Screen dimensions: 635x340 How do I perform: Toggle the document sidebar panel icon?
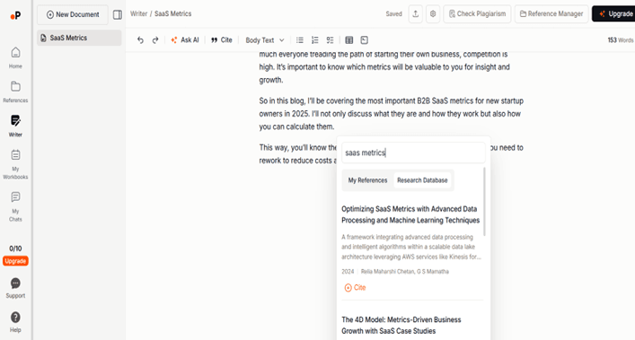[118, 14]
